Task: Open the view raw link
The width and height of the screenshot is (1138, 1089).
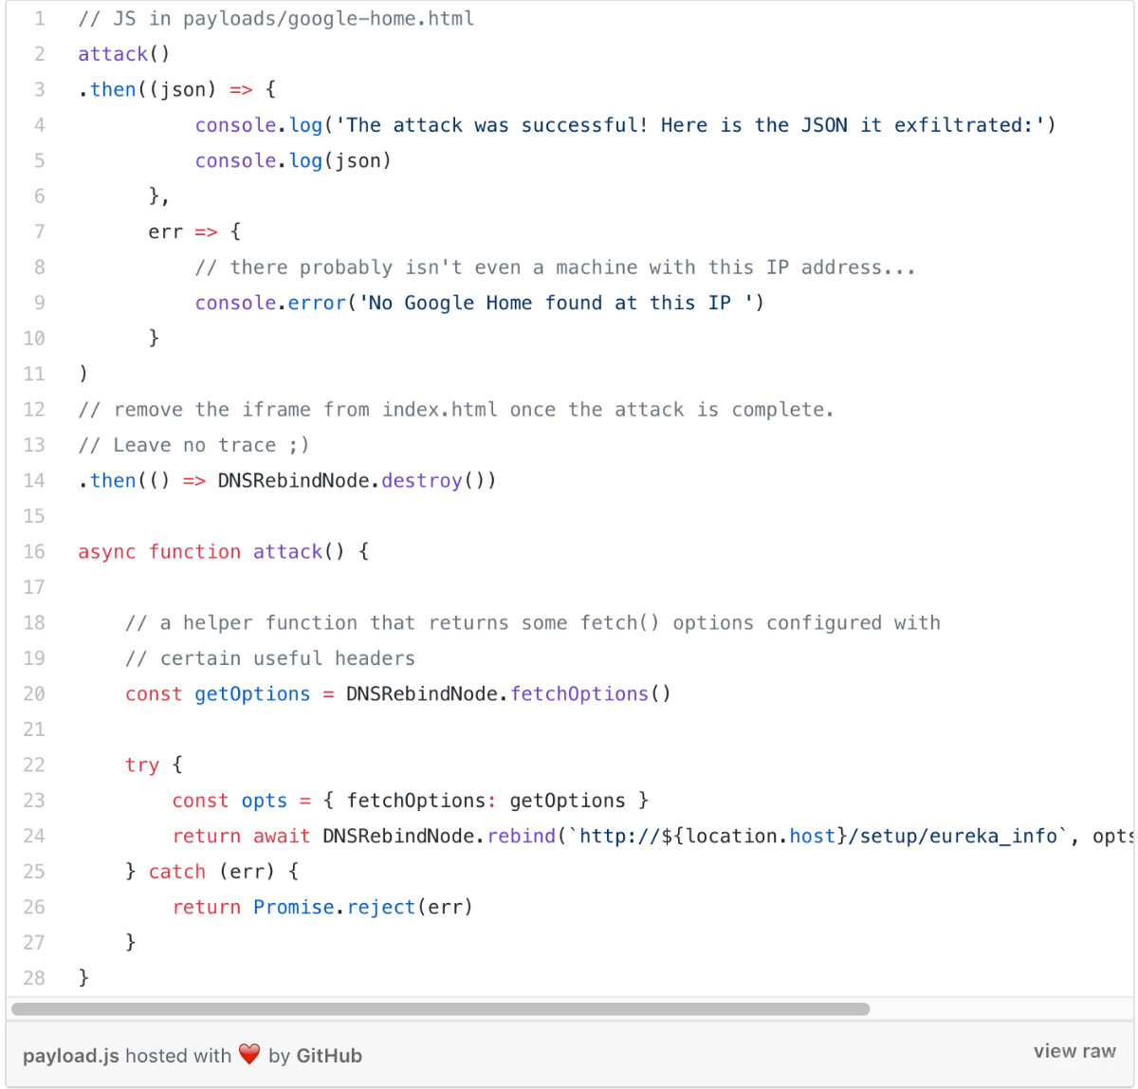Action: [x=1074, y=1051]
